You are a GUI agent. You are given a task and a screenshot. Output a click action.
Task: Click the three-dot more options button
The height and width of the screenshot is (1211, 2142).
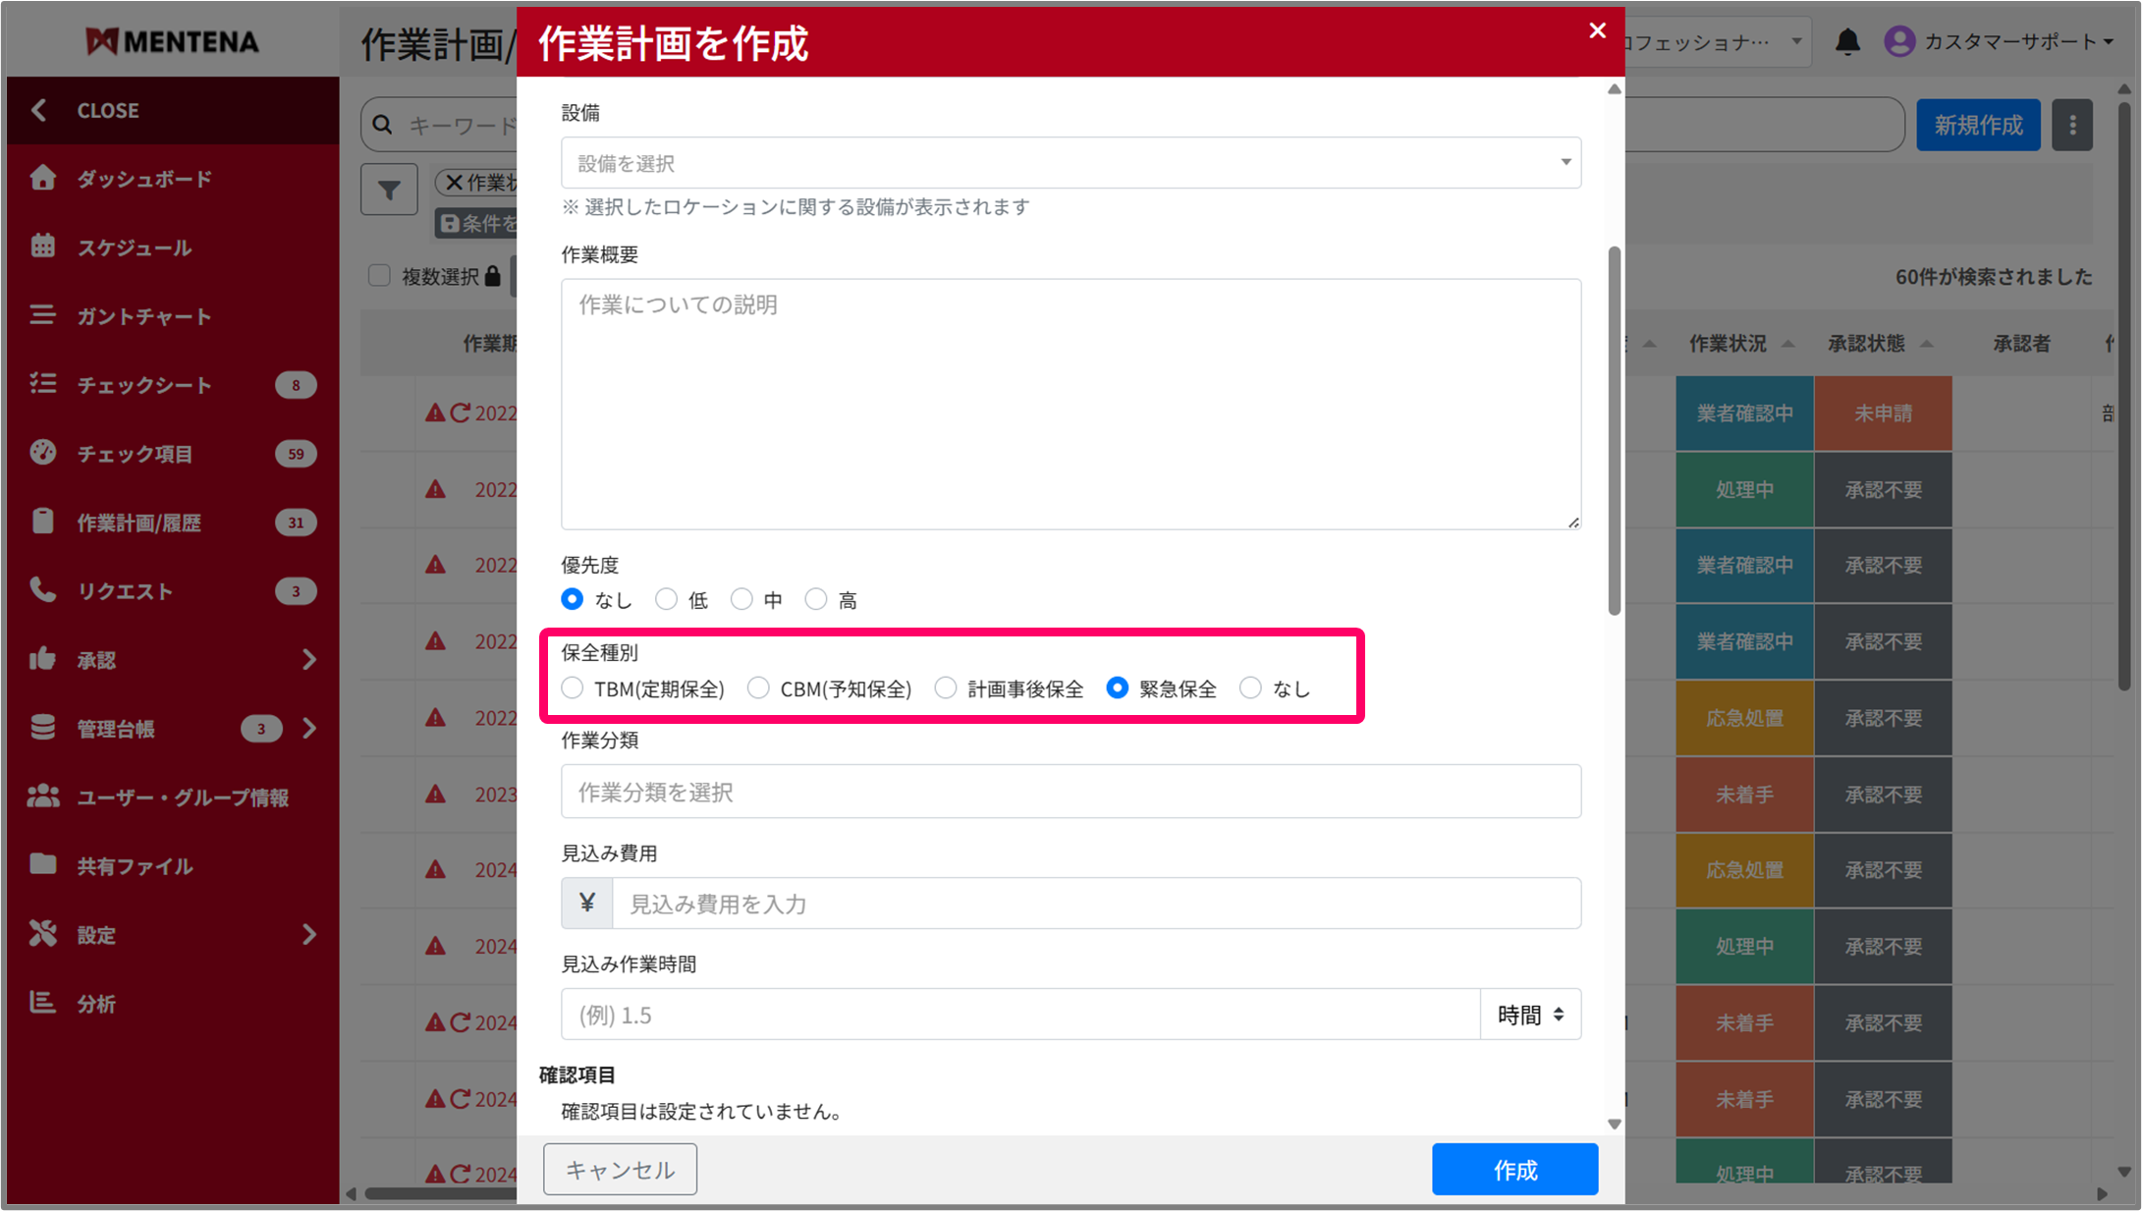[x=2072, y=126]
